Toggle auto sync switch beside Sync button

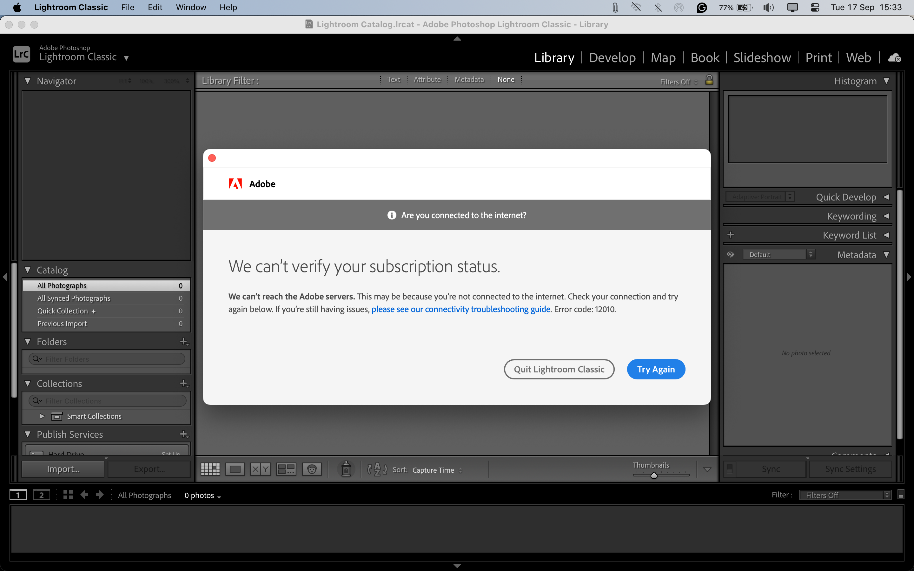730,469
